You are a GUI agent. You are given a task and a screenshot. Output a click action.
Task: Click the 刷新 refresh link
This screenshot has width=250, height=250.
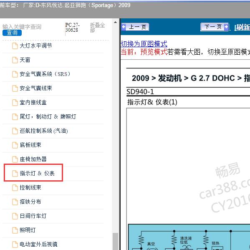point(242,28)
